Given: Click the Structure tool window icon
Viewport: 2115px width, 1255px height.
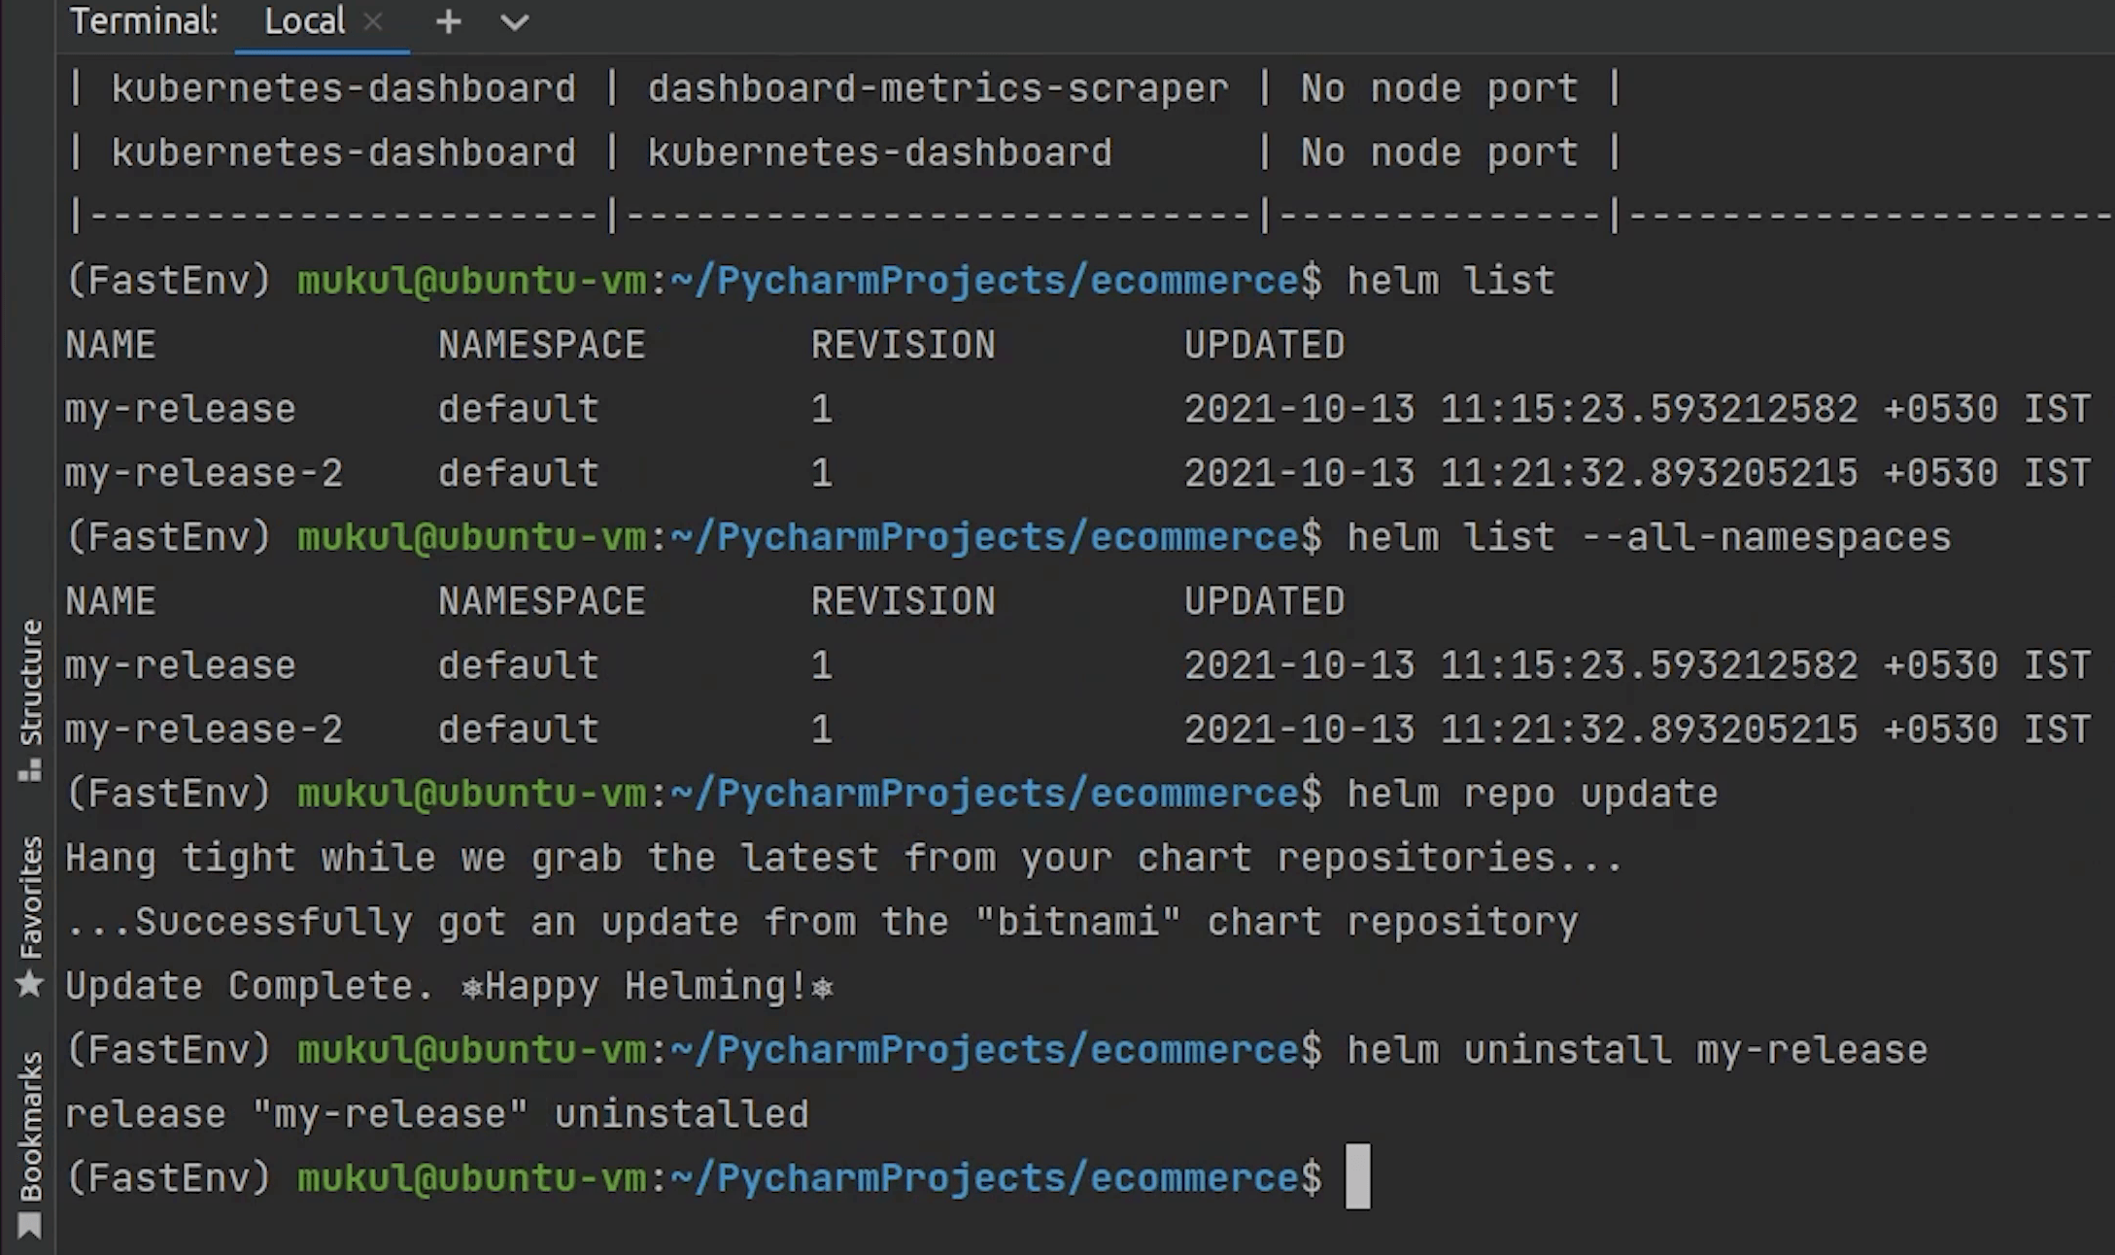Looking at the screenshot, I should [x=30, y=770].
